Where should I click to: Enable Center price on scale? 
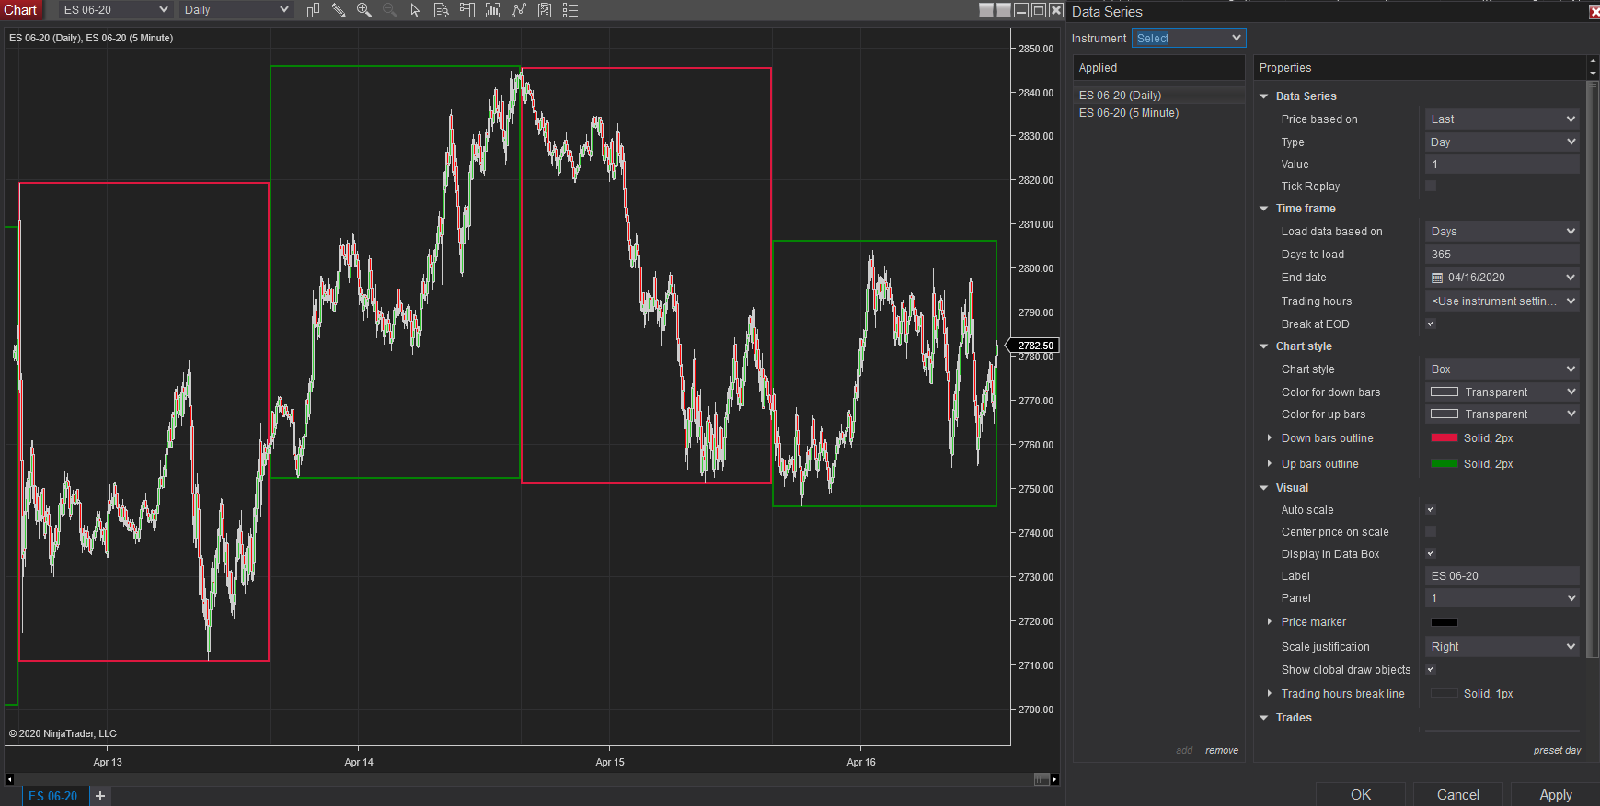coord(1431,531)
